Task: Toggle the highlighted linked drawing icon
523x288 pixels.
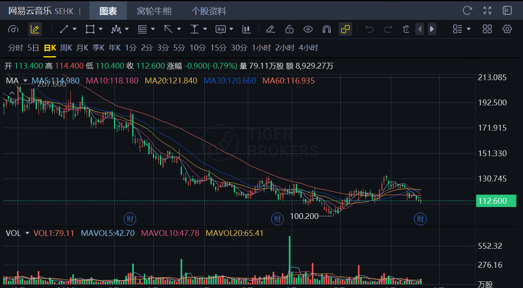Action: 345,29
